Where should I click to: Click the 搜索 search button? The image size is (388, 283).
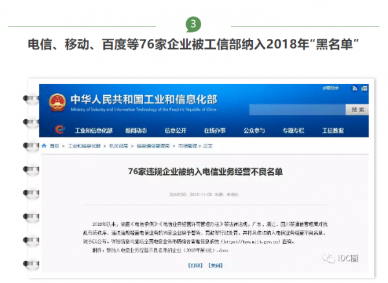click(357, 110)
